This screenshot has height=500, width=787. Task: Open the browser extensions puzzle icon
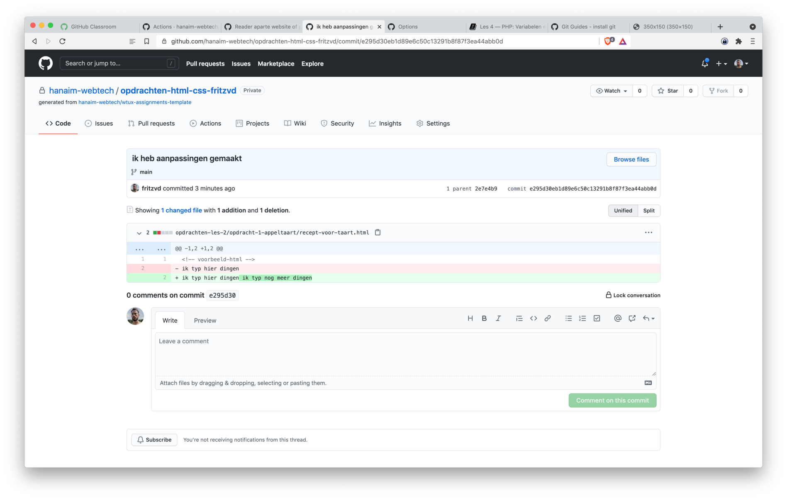tap(738, 41)
